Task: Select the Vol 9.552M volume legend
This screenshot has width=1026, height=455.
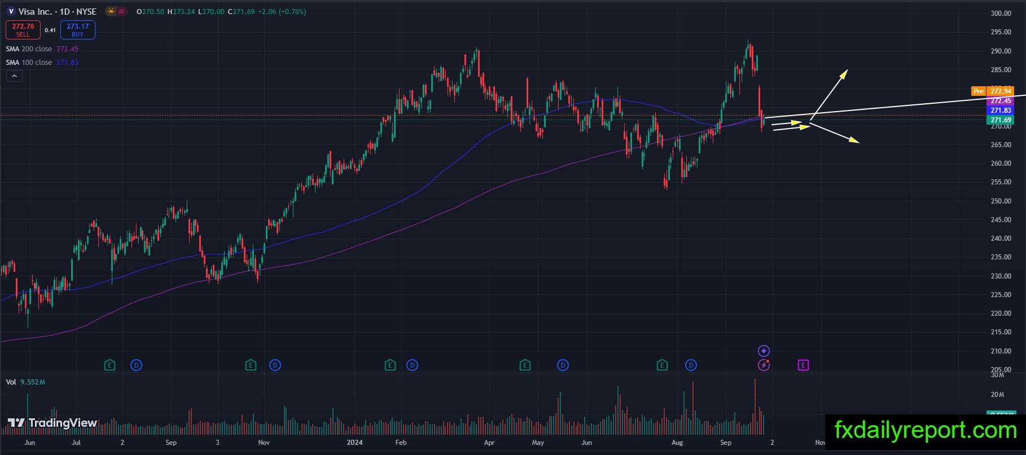Action: pyautogui.click(x=25, y=382)
